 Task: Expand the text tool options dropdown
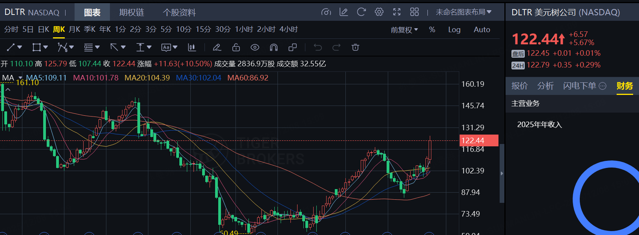pyautogui.click(x=175, y=47)
